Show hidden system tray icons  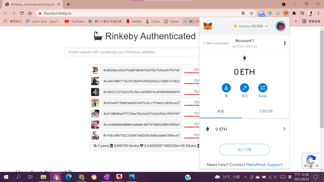[x=246, y=177]
